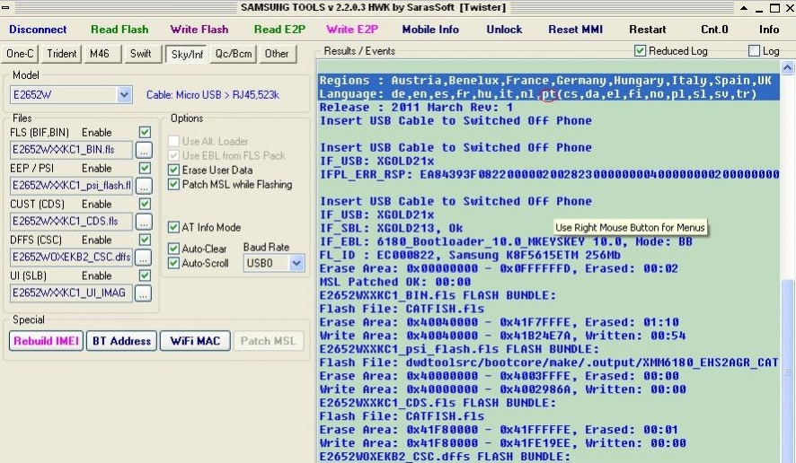Click Cnt.0 counter item
The image size is (796, 463).
[x=714, y=30]
